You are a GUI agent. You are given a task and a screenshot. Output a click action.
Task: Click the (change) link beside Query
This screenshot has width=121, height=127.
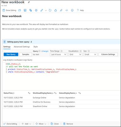click(x=45, y=51)
